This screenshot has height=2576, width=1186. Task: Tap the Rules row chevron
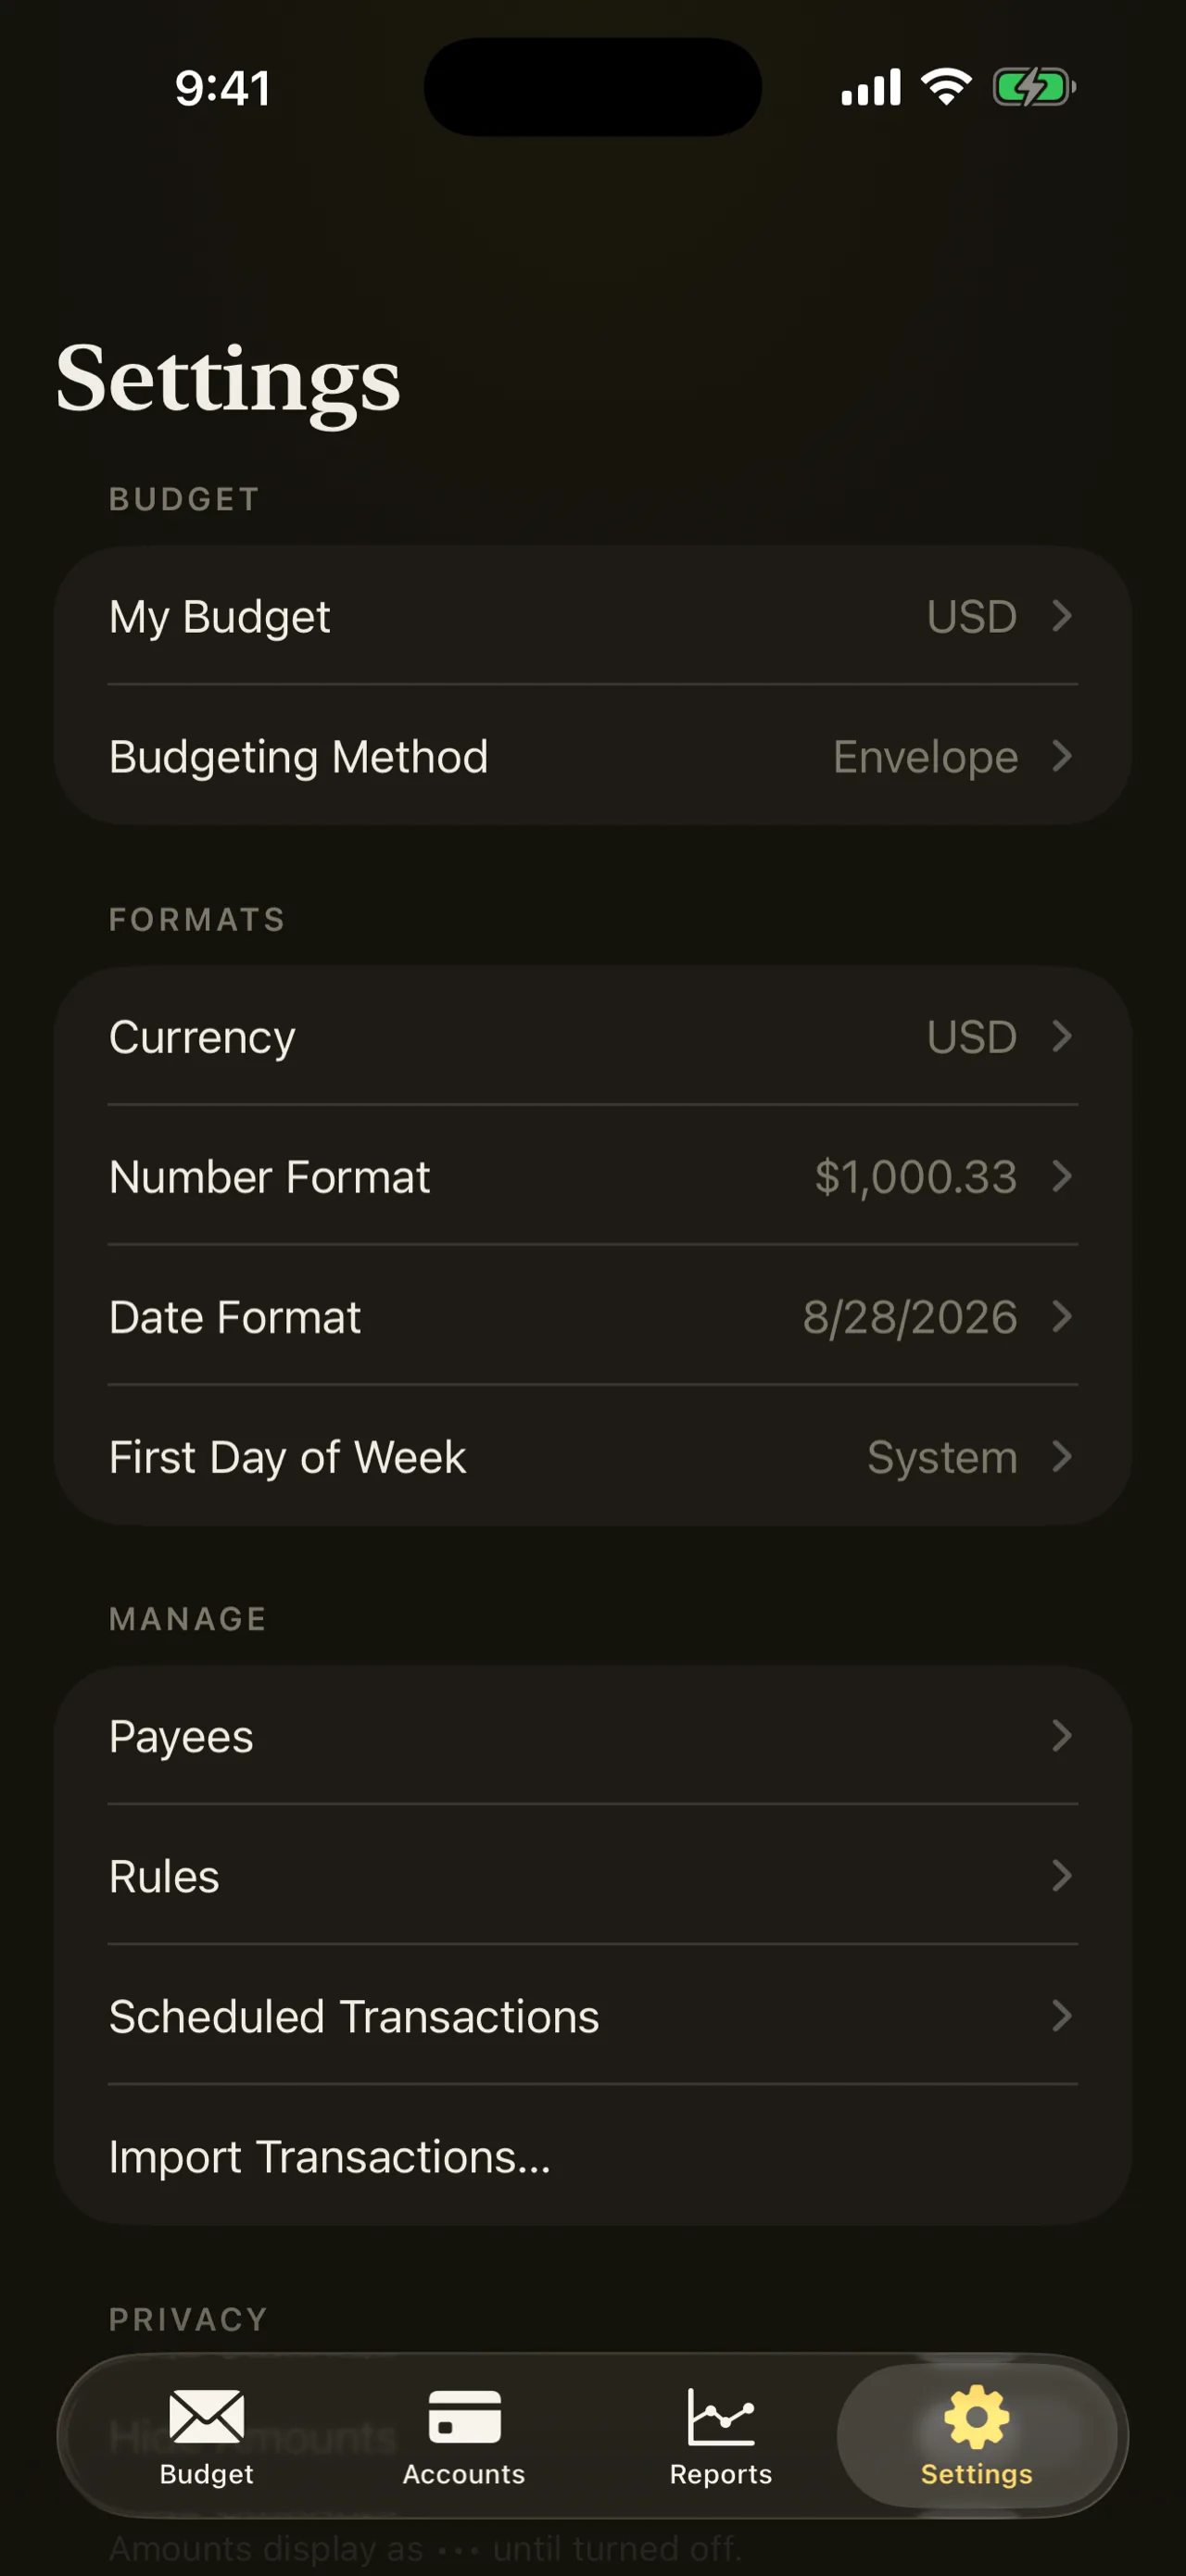pos(1062,1875)
